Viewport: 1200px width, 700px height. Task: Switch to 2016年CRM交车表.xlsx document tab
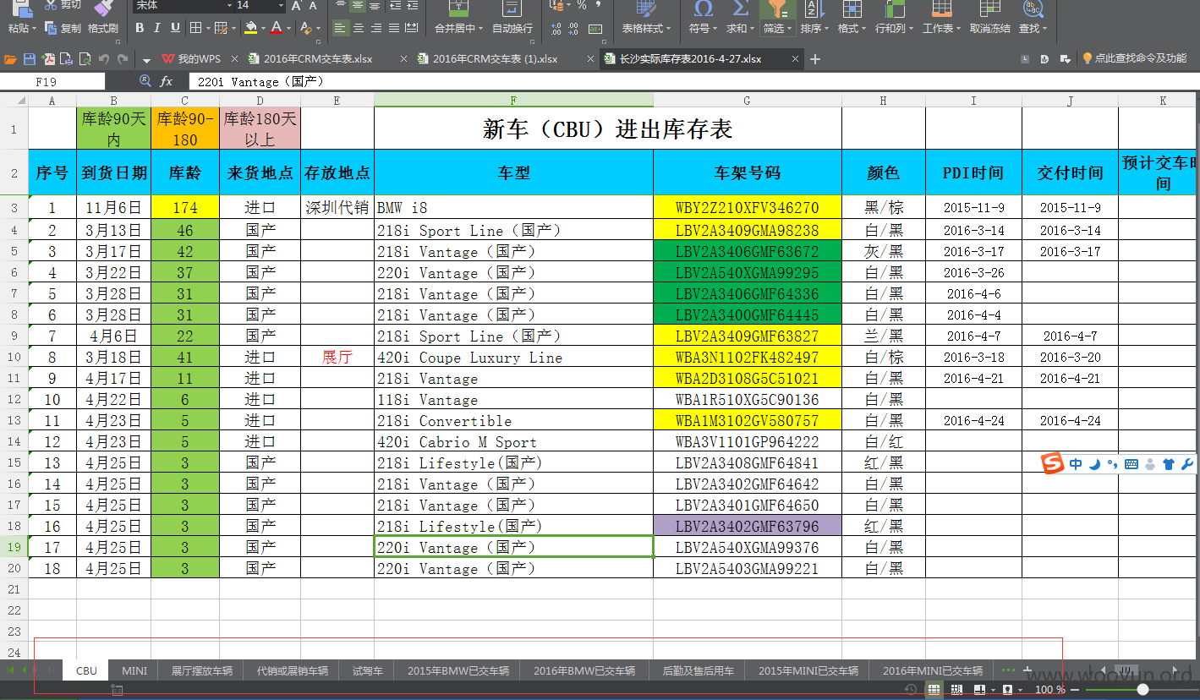[x=317, y=59]
